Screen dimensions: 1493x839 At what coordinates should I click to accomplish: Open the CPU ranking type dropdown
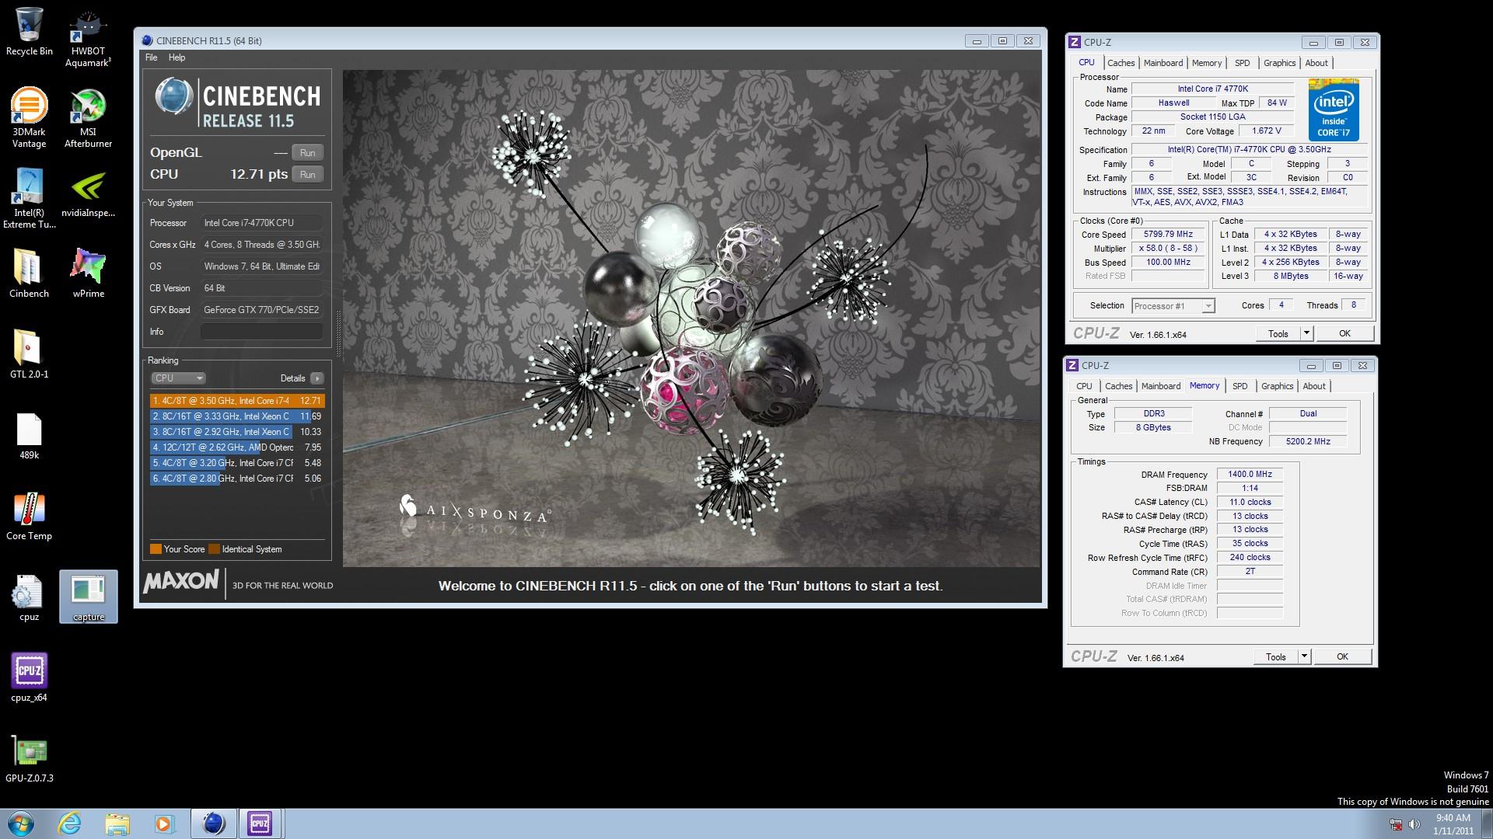(178, 378)
